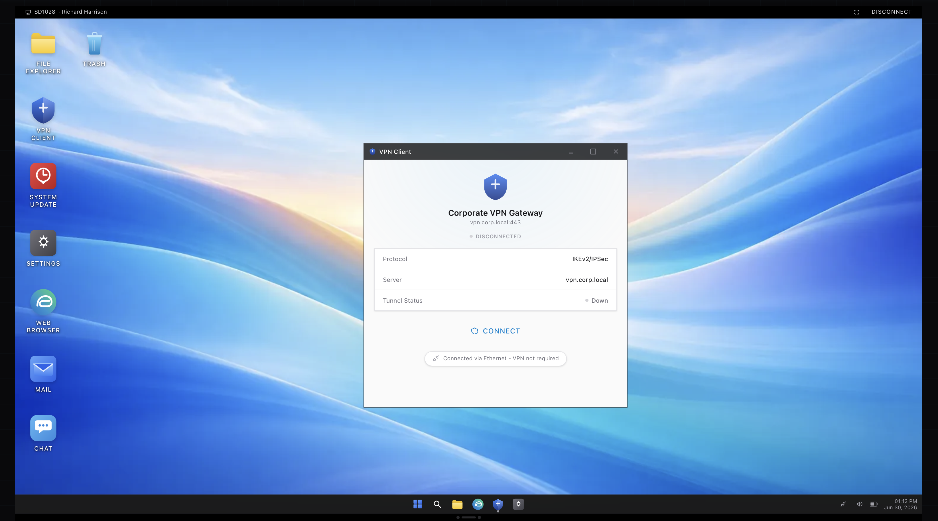Click the vpn.corp.local server value
The image size is (938, 521).
587,280
